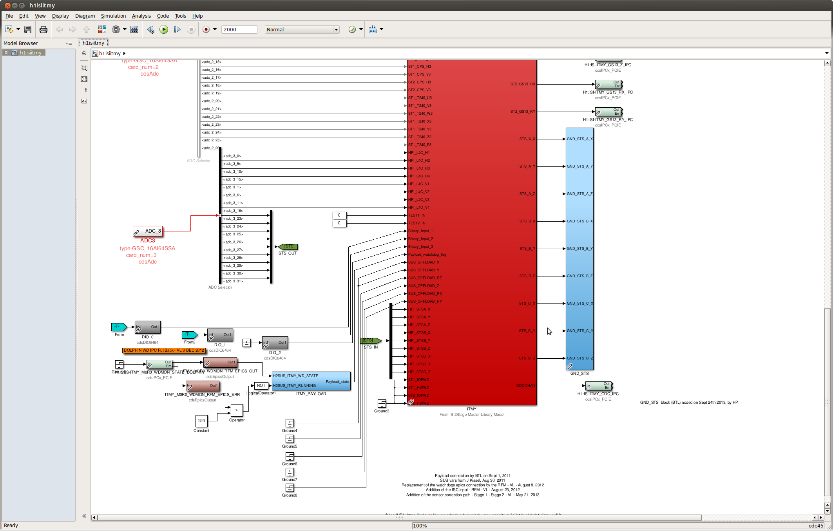Select h1isiitmy in Model Browser tree
The height and width of the screenshot is (531, 833).
(31, 52)
